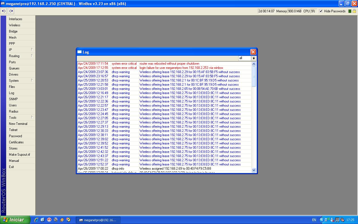Click the yellow padlock icon in the toolbar

point(354,11)
